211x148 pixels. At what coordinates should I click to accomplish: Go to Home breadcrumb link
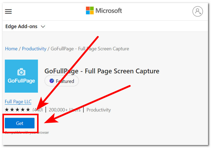click(11, 49)
